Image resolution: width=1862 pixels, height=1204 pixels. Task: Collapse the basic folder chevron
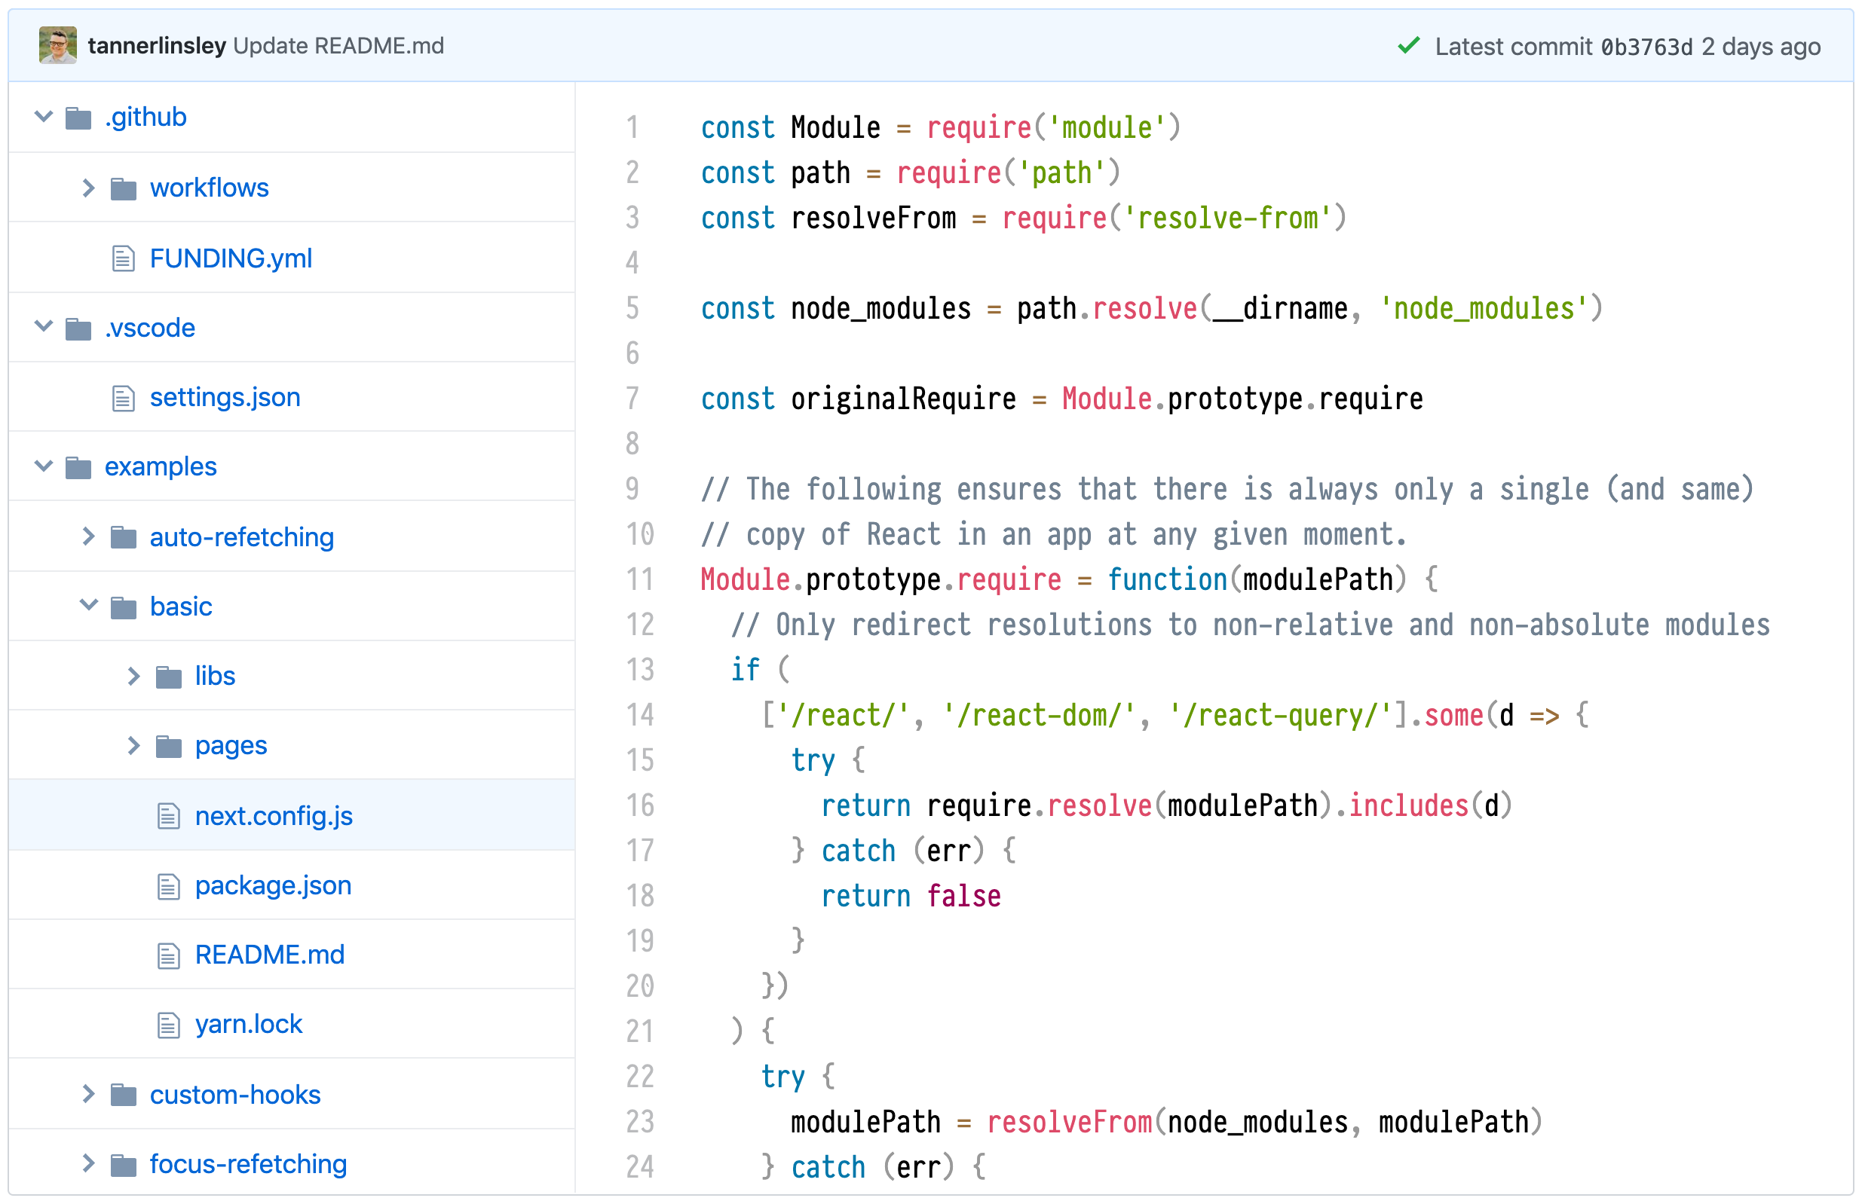(x=88, y=605)
